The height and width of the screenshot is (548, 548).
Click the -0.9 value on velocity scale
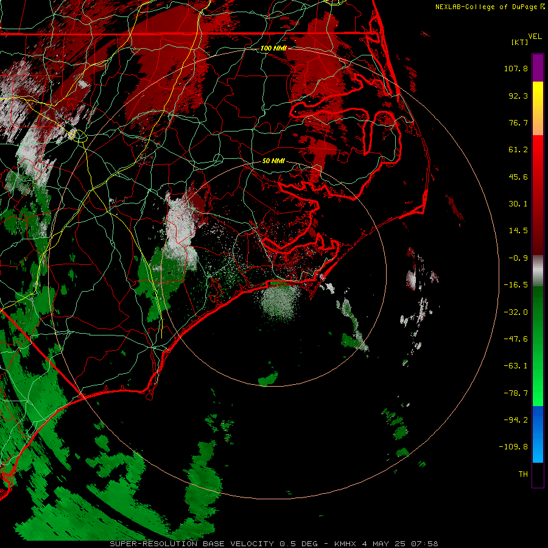(518, 258)
